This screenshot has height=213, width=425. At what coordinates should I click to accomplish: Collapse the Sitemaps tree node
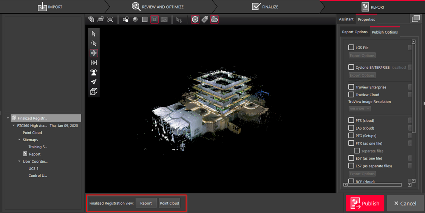[x=19, y=140]
